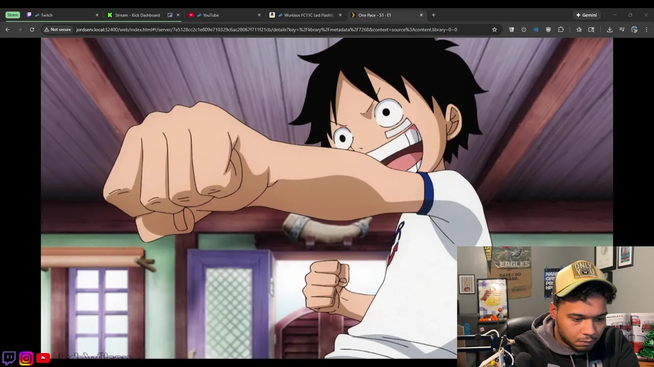Open the shield extension icon
The width and height of the screenshot is (654, 367).
pyautogui.click(x=548, y=30)
